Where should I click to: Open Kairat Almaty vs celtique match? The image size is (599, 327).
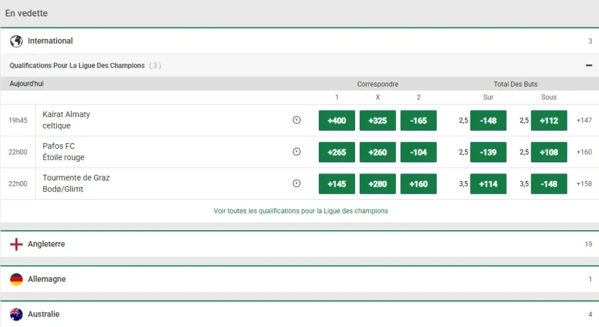[x=66, y=120]
